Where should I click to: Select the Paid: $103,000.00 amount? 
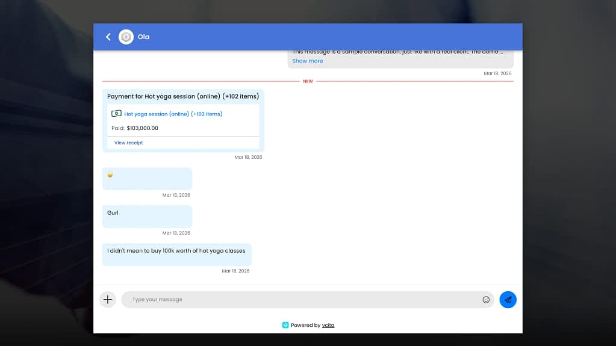tap(135, 128)
